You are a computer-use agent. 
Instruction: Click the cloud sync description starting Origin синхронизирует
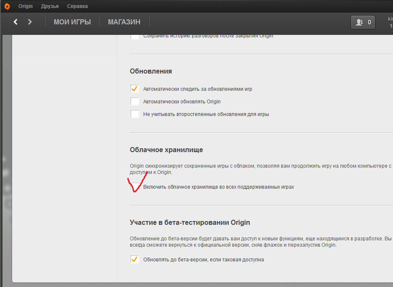click(261, 169)
